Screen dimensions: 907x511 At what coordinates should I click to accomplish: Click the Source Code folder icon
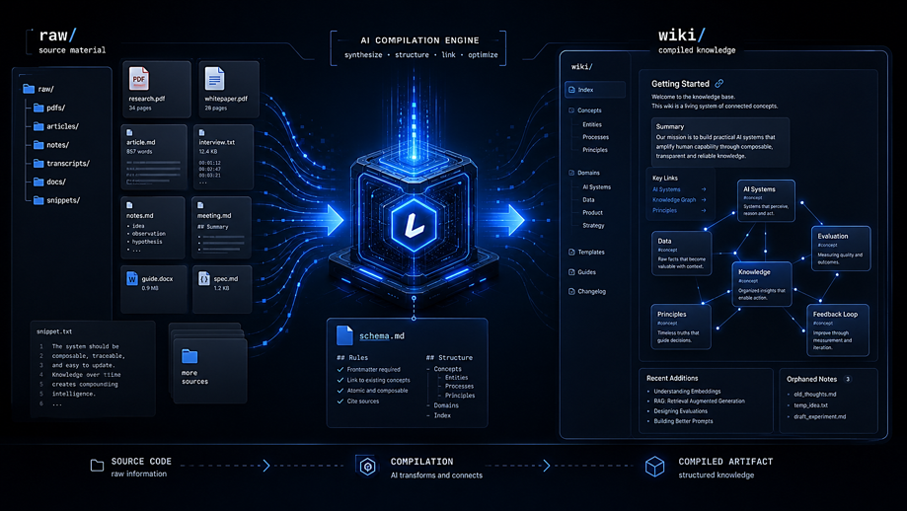point(97,466)
